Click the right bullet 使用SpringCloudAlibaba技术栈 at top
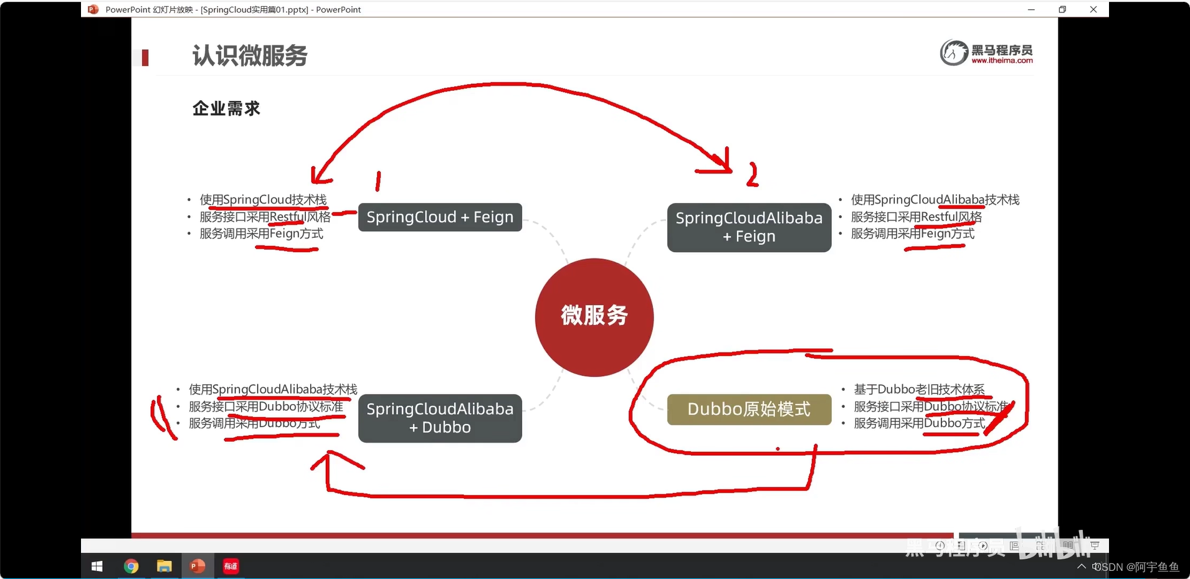 click(935, 200)
